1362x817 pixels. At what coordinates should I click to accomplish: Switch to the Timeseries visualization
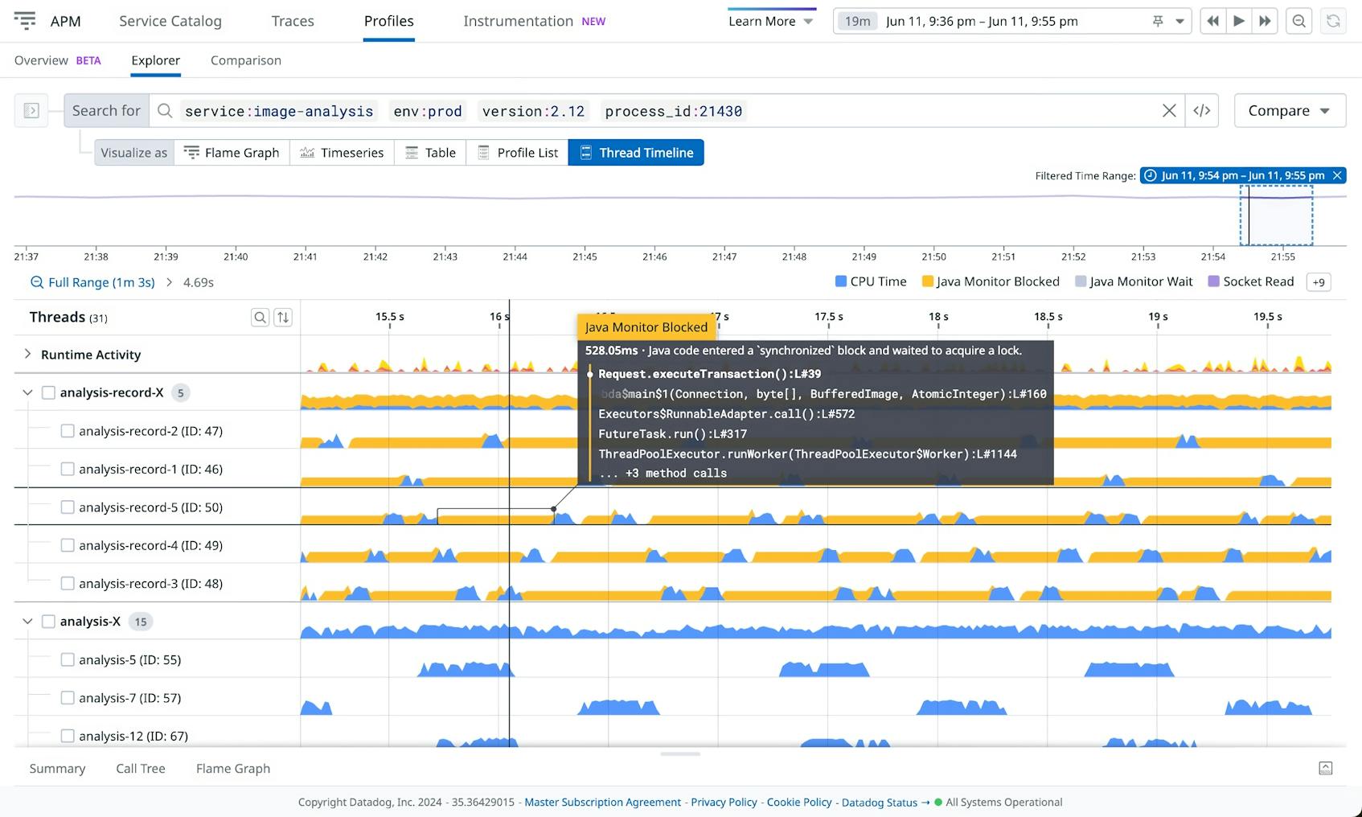pos(342,152)
